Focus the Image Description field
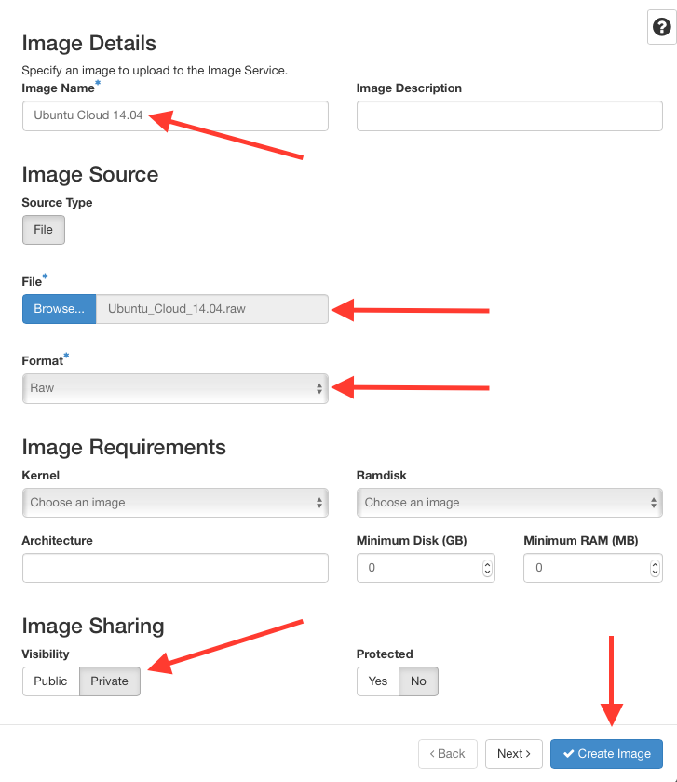The height and width of the screenshot is (782, 677). pos(509,116)
